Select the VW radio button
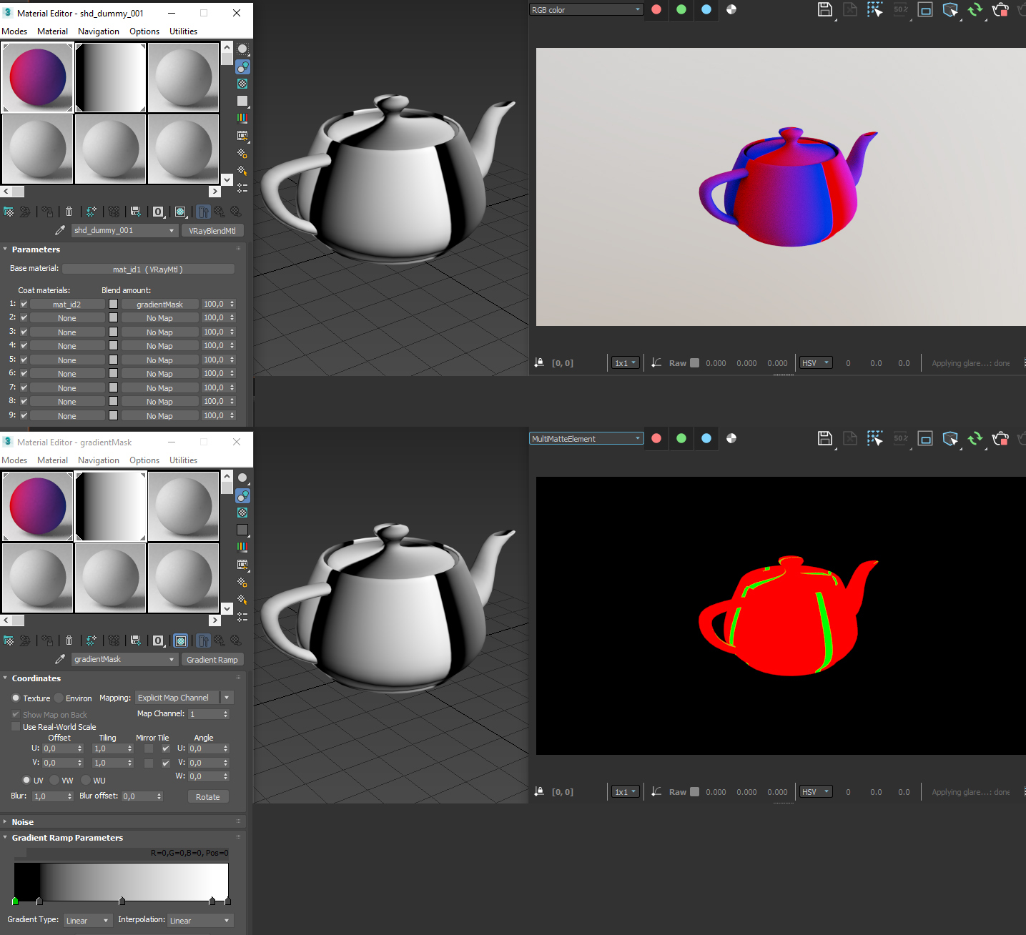1026x935 pixels. tap(54, 780)
